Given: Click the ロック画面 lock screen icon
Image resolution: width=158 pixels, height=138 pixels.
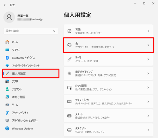Looking at the screenshot, I should point(69,88).
